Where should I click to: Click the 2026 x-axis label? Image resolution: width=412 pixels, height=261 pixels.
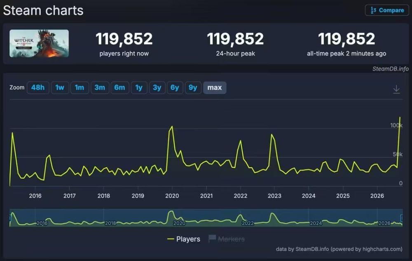(377, 196)
